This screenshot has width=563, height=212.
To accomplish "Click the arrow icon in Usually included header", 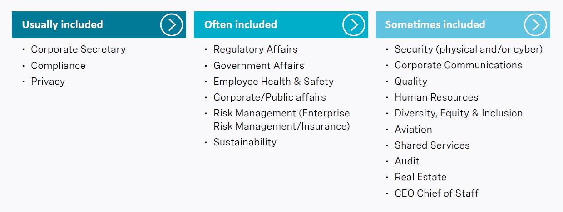I will (x=171, y=24).
